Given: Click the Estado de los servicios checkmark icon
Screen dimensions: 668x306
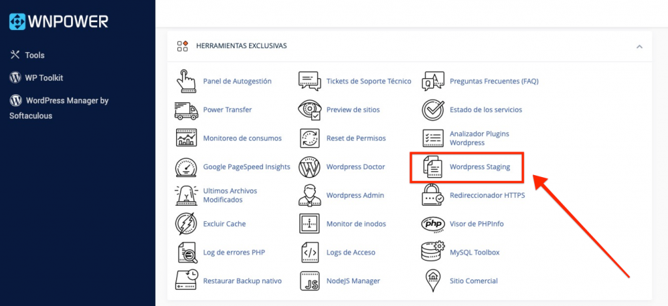Looking at the screenshot, I should 433,109.
